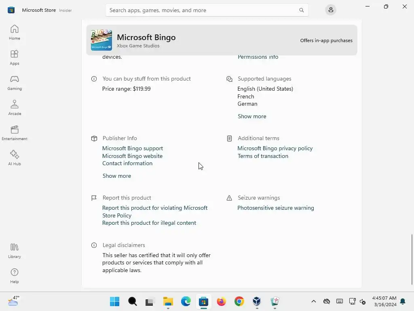Click the network display tray icon
This screenshot has height=311, width=414.
click(x=352, y=301)
